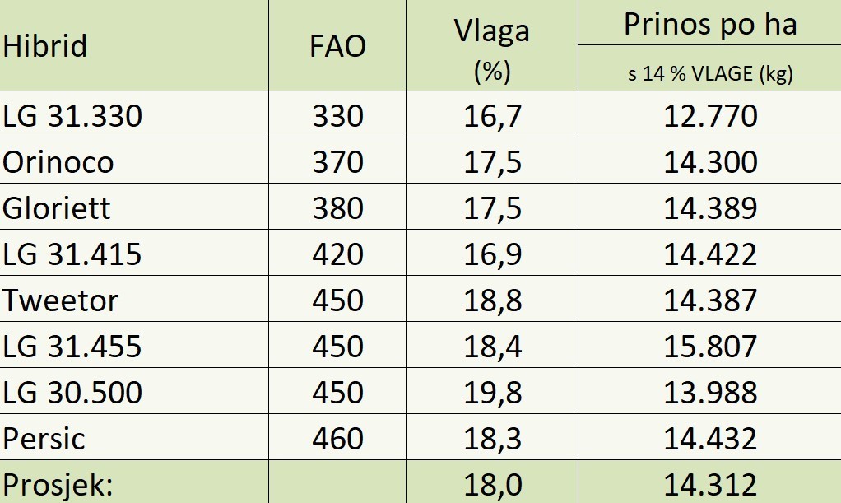Click the FAO column header
This screenshot has height=503, width=841.
pyautogui.click(x=337, y=46)
